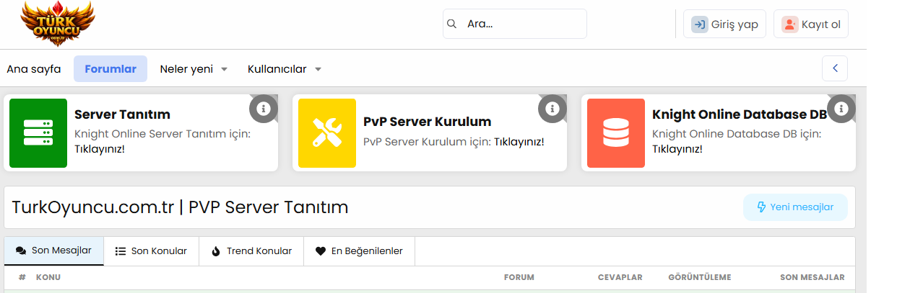The height and width of the screenshot is (293, 897).
Task: Click info icon on Knight Online Database card
Action: pyautogui.click(x=841, y=109)
